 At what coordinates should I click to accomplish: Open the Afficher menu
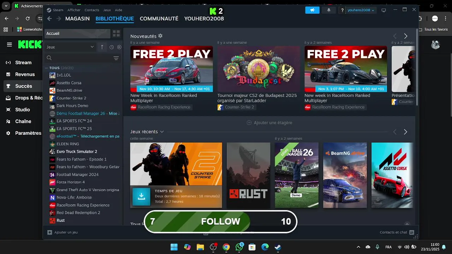[x=74, y=10]
